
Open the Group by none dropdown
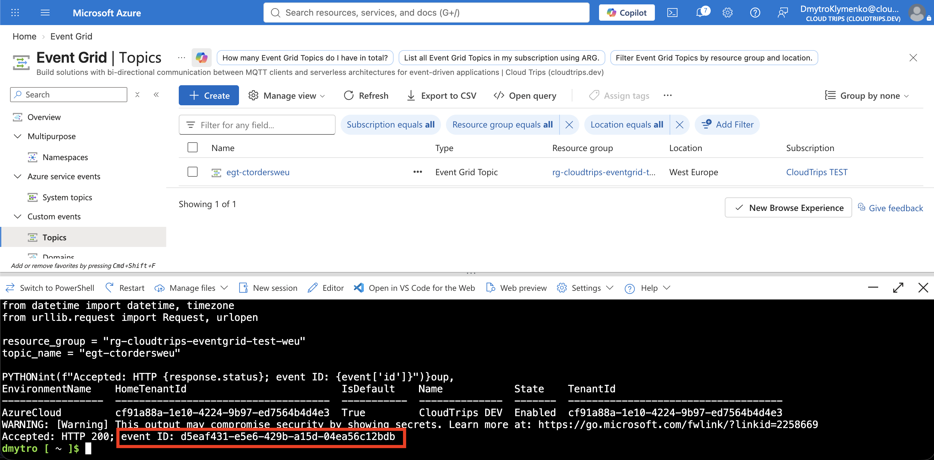point(867,96)
